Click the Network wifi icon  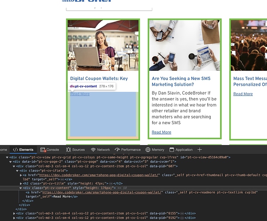click(93, 150)
